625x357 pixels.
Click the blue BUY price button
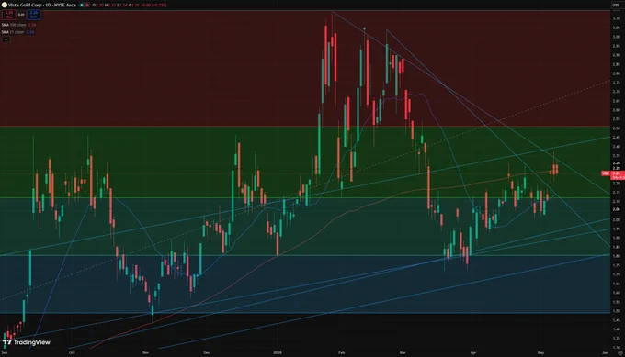(x=33, y=15)
